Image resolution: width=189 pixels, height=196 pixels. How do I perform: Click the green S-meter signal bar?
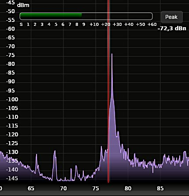(x=51, y=15)
